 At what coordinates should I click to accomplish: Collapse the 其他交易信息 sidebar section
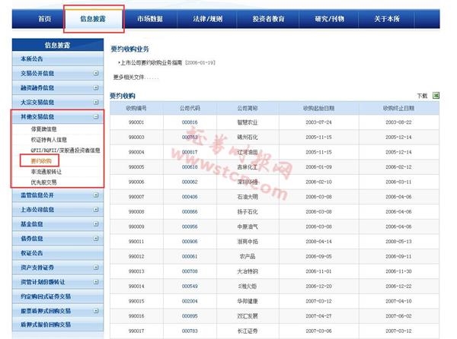tap(95, 117)
